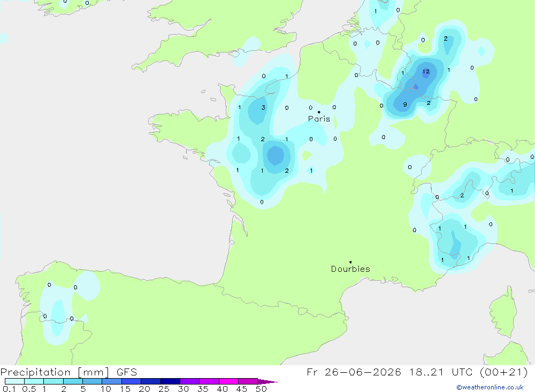The height and width of the screenshot is (392, 535).
Task: Click the Dourbies location label
Action: pyautogui.click(x=350, y=269)
